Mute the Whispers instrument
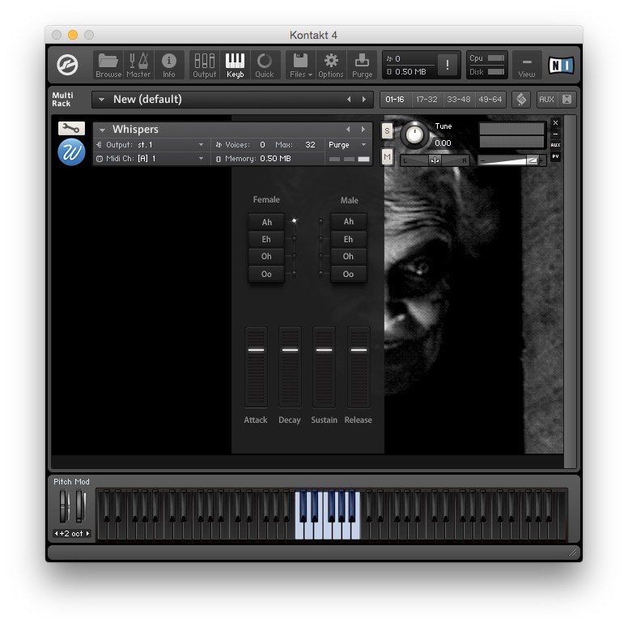This screenshot has width=628, height=627. (x=387, y=156)
